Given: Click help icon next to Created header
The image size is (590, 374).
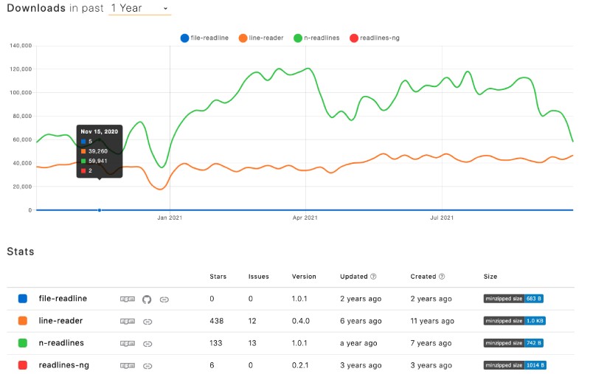Looking at the screenshot, I should tap(442, 277).
